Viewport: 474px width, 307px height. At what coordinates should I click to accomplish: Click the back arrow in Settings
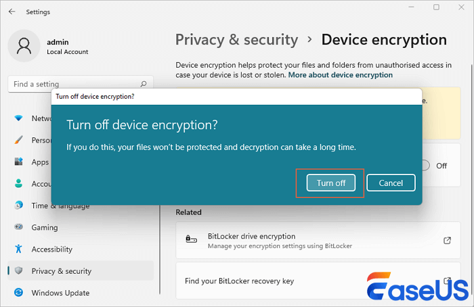coord(12,11)
